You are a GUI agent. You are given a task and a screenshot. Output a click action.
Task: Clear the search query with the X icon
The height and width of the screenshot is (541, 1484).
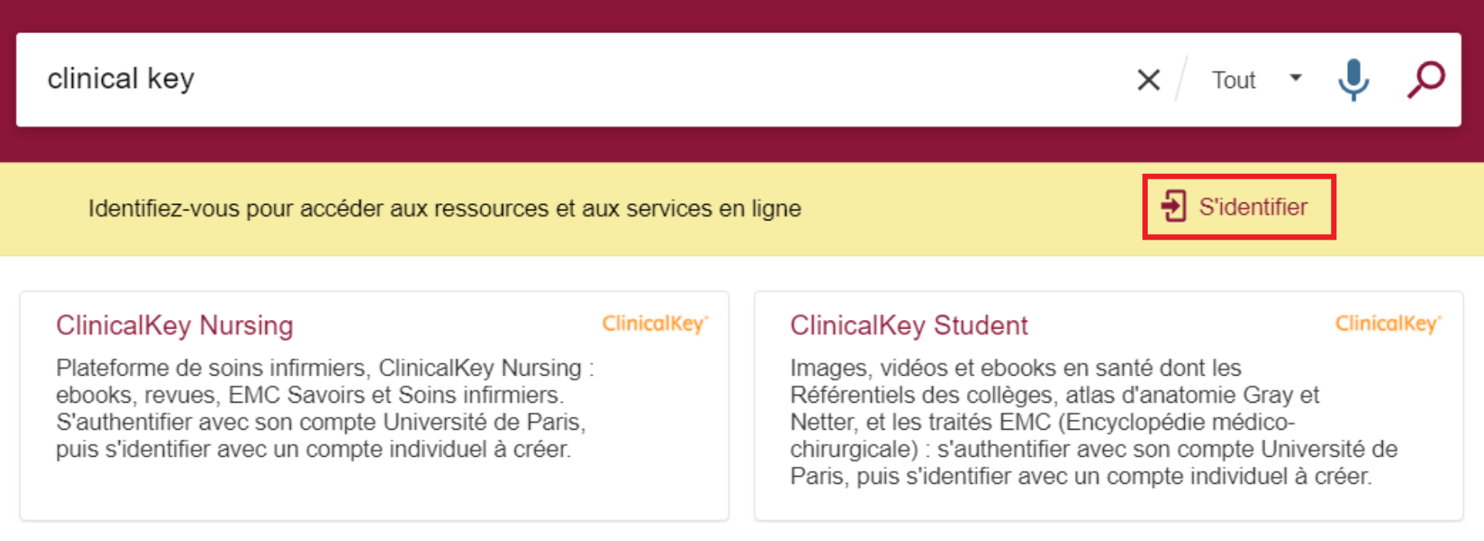pyautogui.click(x=1149, y=80)
